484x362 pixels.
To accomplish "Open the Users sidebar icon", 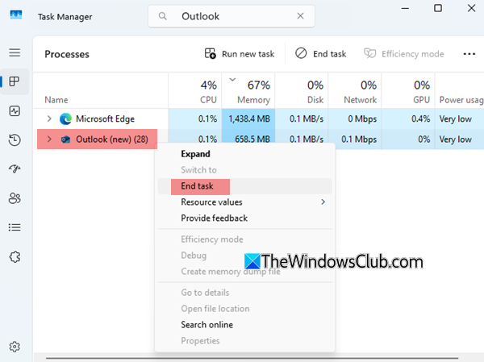I will 15,198.
